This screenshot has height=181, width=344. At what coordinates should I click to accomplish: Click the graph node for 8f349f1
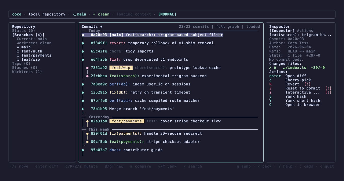83,43
